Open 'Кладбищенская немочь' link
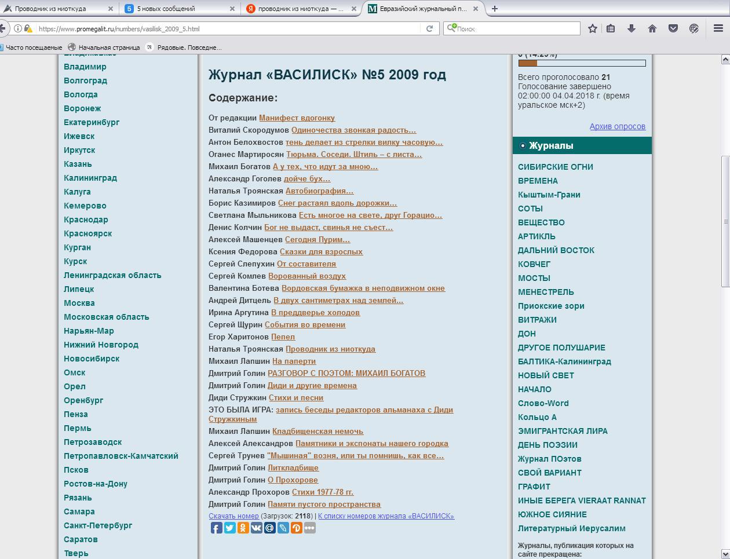730x559 pixels. [317, 431]
